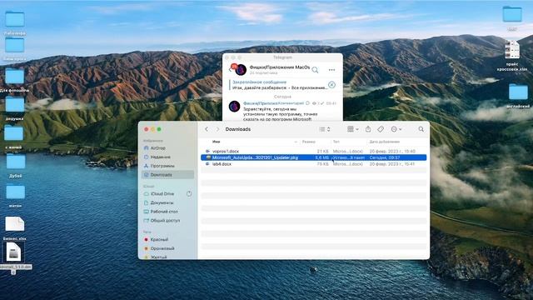Click Finder window title Downloads
This screenshot has width=533, height=300.
[238, 129]
